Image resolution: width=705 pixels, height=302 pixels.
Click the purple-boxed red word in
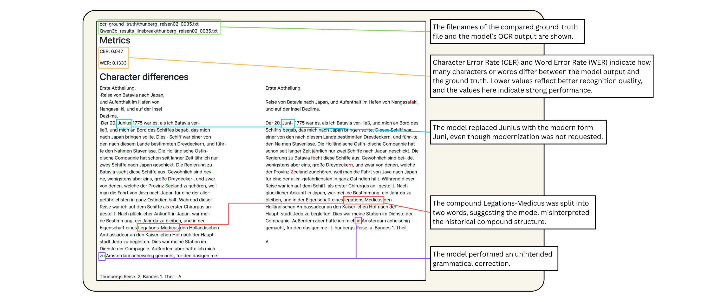[358, 221]
